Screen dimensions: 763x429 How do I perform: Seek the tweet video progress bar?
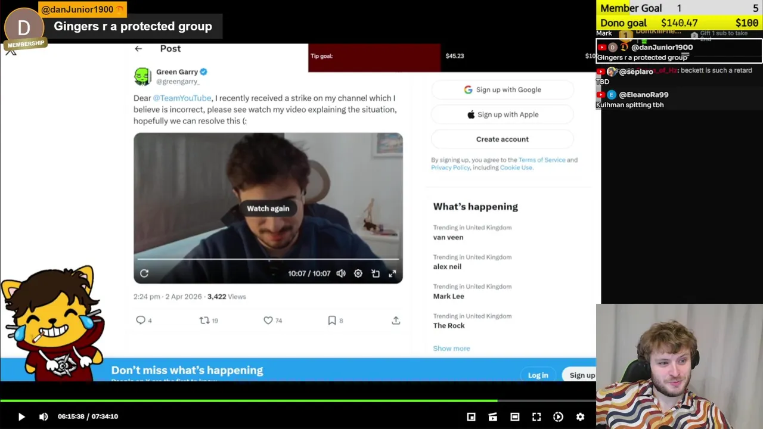[x=268, y=259]
